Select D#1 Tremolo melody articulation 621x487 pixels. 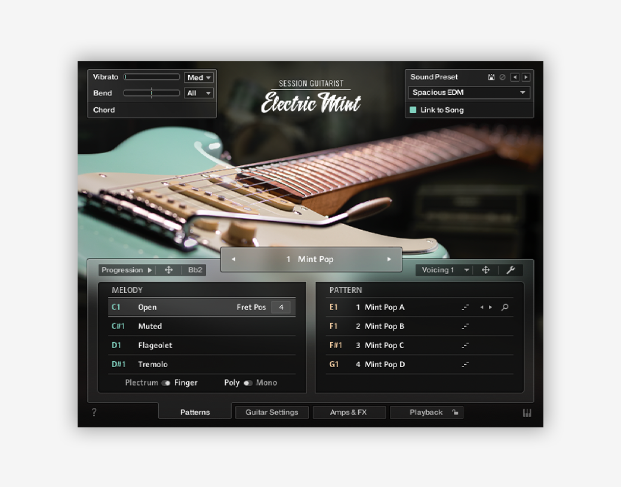(202, 364)
